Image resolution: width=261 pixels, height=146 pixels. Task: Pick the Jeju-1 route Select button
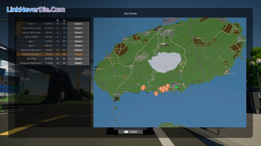point(78,41)
